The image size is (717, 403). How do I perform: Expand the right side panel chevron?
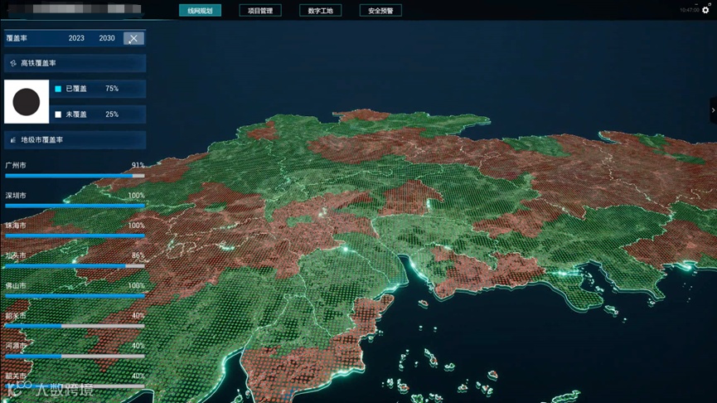click(713, 110)
